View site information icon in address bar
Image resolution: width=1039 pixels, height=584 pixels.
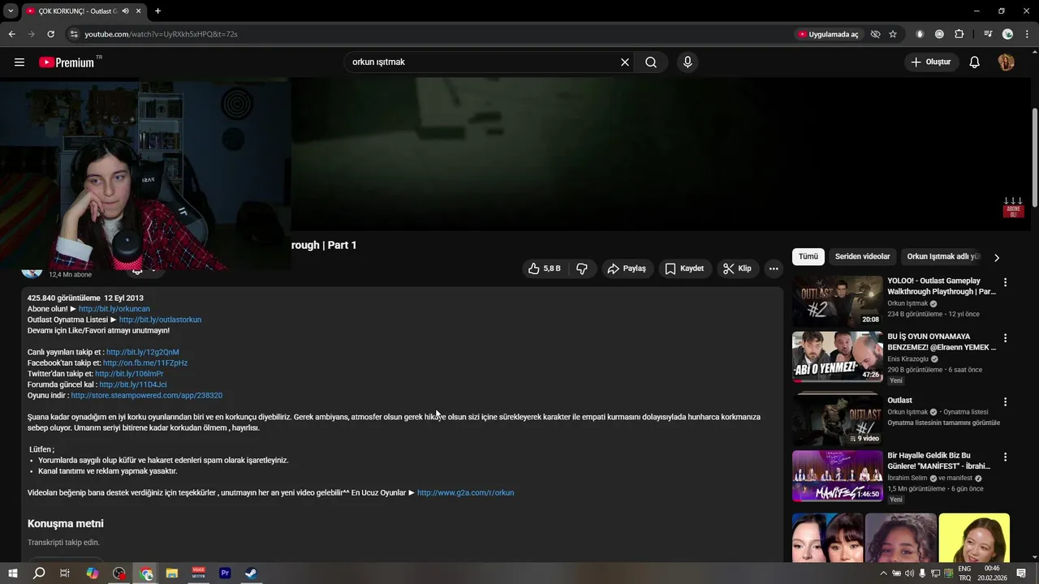pos(74,34)
